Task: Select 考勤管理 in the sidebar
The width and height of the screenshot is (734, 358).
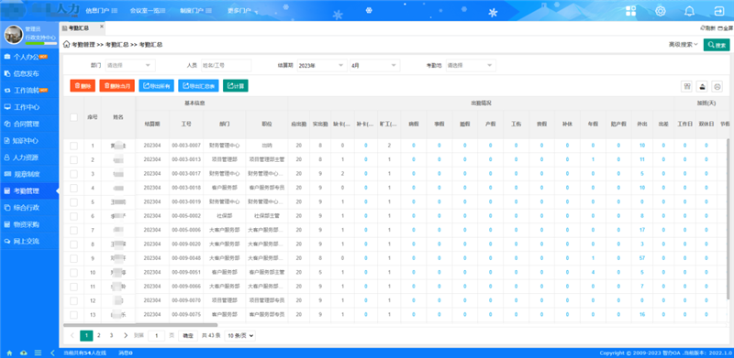Action: tap(29, 190)
